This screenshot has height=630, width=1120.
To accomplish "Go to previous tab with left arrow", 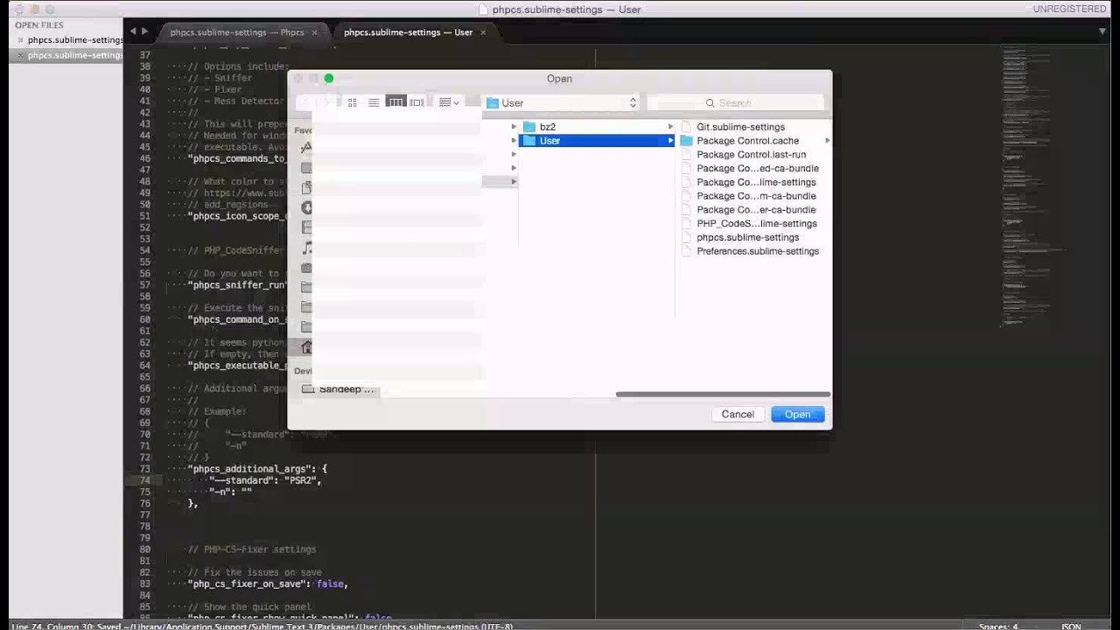I will point(133,31).
